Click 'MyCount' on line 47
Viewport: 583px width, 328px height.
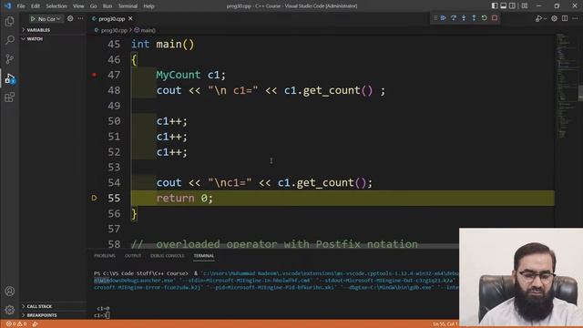tap(179, 75)
